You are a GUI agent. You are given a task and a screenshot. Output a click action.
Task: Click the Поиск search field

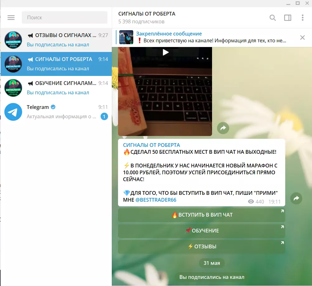point(64,17)
